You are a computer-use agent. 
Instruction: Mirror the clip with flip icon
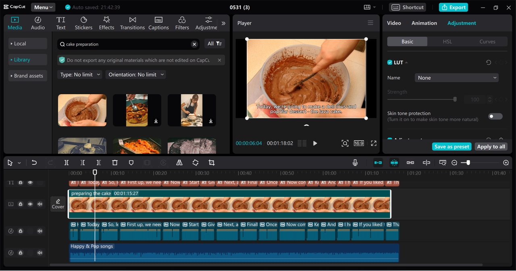point(179,163)
